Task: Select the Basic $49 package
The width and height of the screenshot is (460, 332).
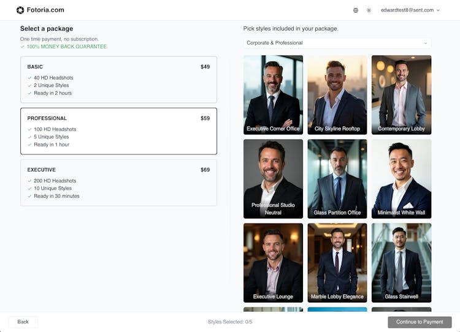Action: point(118,80)
